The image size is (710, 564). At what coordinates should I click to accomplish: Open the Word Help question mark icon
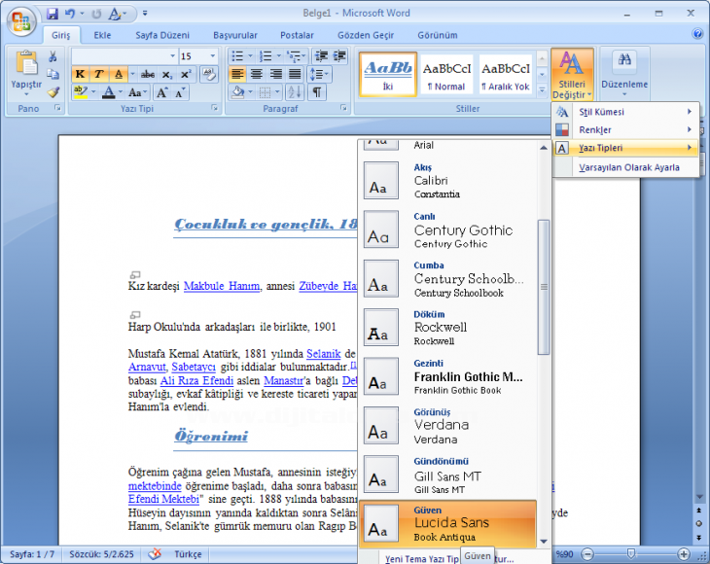(697, 34)
